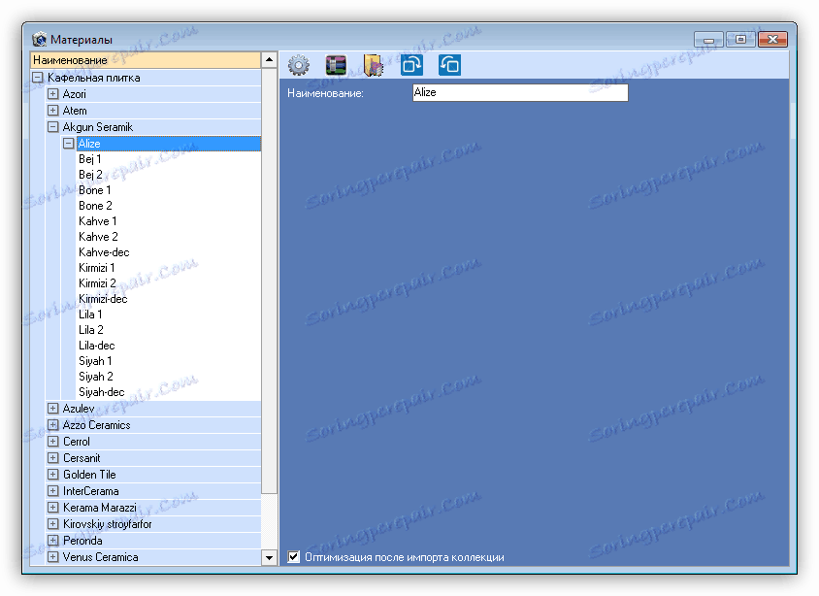Expand the InterCerama node
819x596 pixels.
pos(52,490)
